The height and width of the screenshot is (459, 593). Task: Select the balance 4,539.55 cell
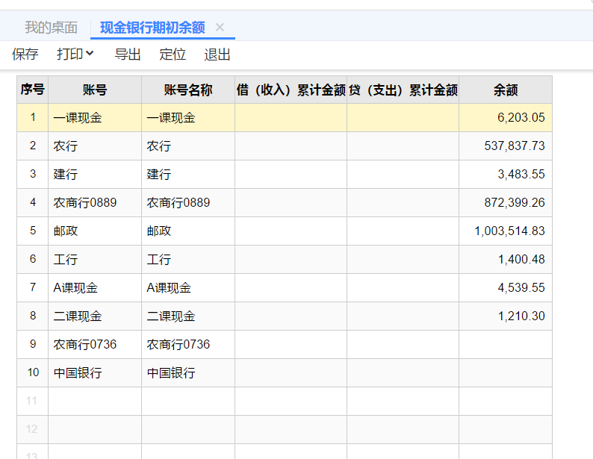click(506, 287)
